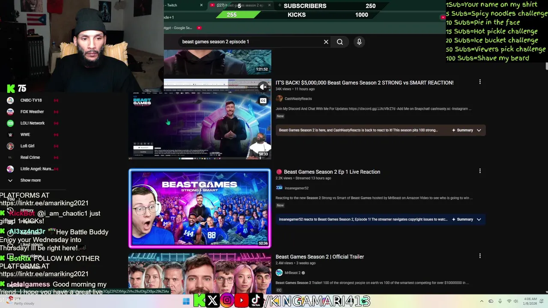
Task: Open the CashNastyReacts channel name link
Action: (298, 99)
